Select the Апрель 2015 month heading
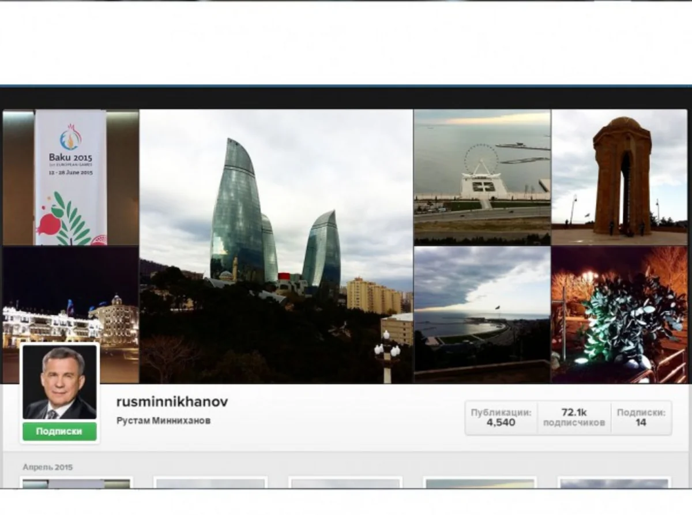The width and height of the screenshot is (692, 515). (x=48, y=467)
